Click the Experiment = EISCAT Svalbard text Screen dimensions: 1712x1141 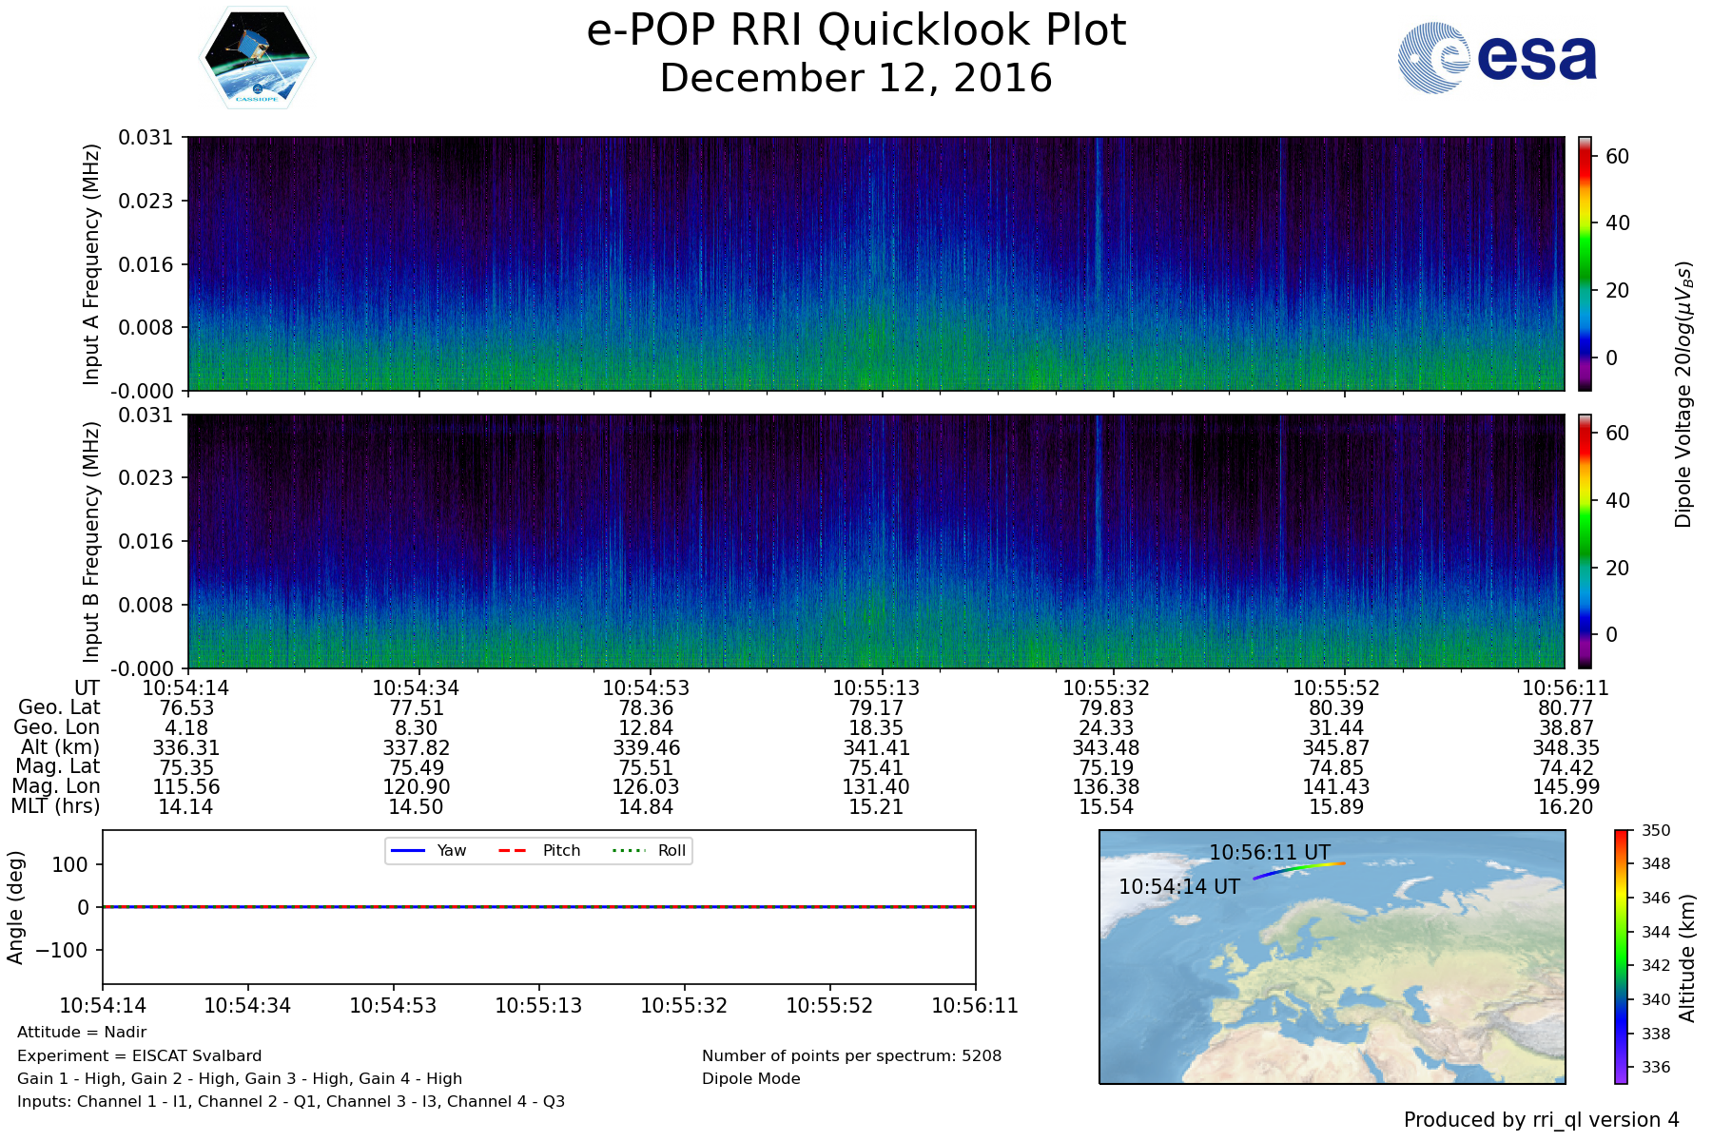point(139,1055)
